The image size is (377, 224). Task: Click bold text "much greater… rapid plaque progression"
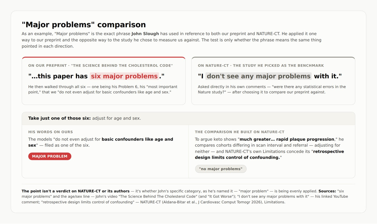(287, 139)
